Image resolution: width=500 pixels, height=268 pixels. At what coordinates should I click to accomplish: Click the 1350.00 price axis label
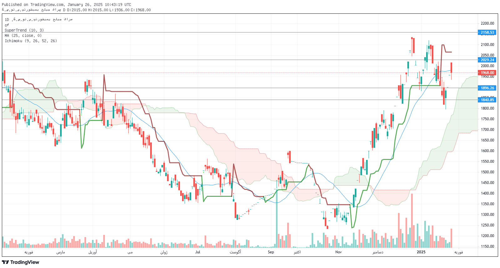click(487, 204)
